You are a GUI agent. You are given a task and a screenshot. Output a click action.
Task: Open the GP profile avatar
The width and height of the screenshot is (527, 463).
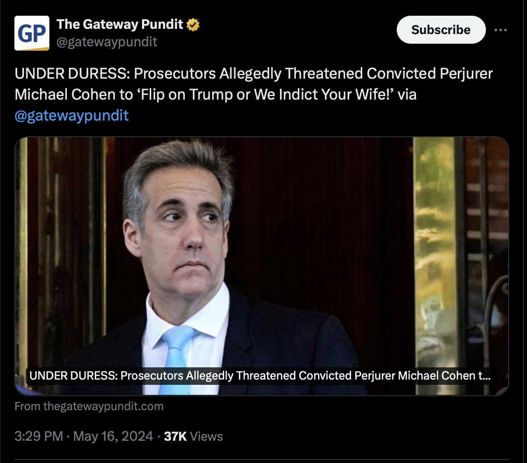(x=32, y=33)
